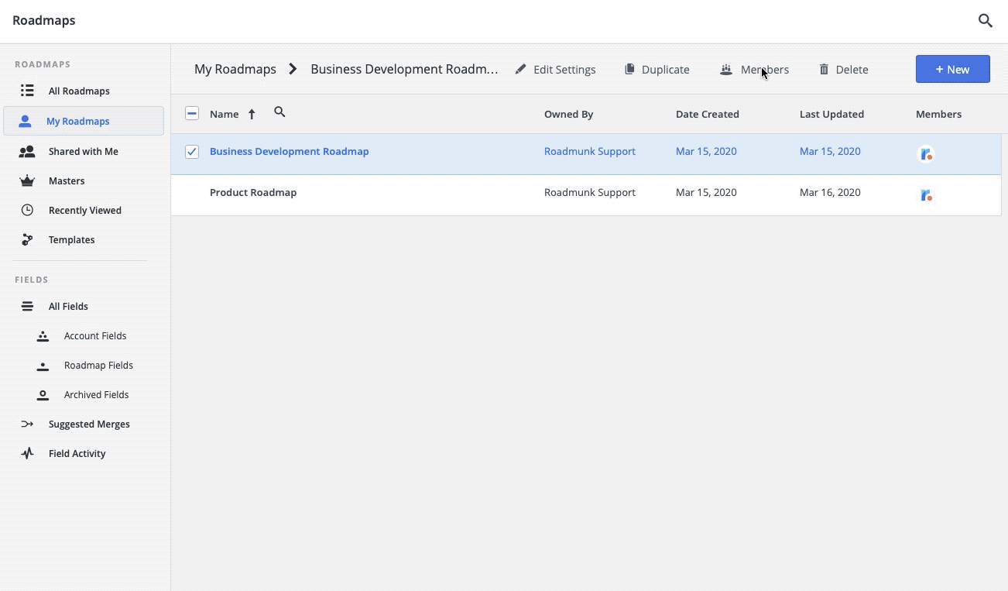Toggle the select-all checkbox in the header
This screenshot has height=591, width=1008.
[192, 113]
